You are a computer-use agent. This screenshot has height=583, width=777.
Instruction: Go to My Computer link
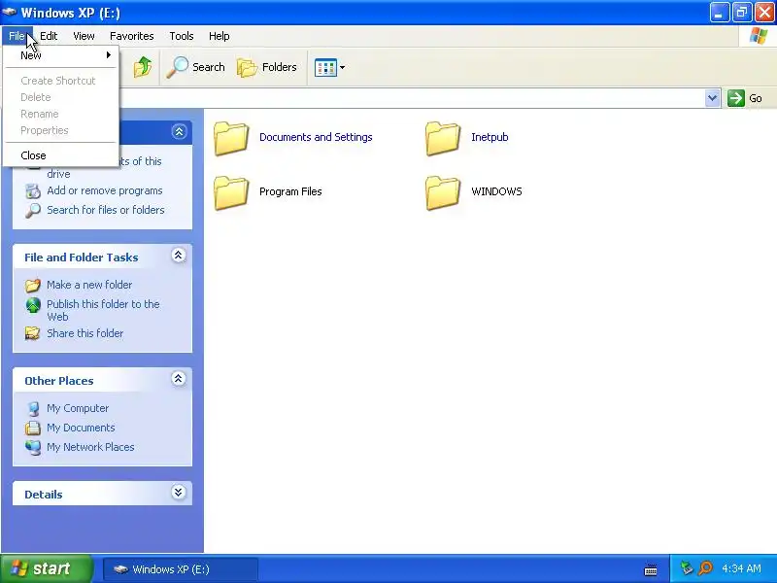pos(78,408)
